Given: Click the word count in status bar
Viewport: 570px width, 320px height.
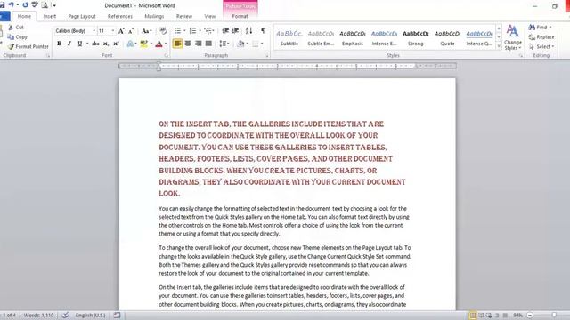Looking at the screenshot, I should coord(38,316).
